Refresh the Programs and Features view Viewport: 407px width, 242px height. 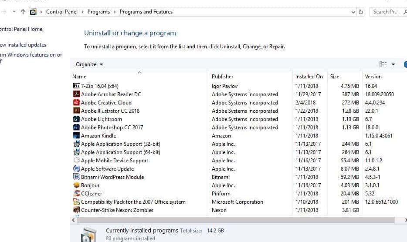tap(361, 12)
